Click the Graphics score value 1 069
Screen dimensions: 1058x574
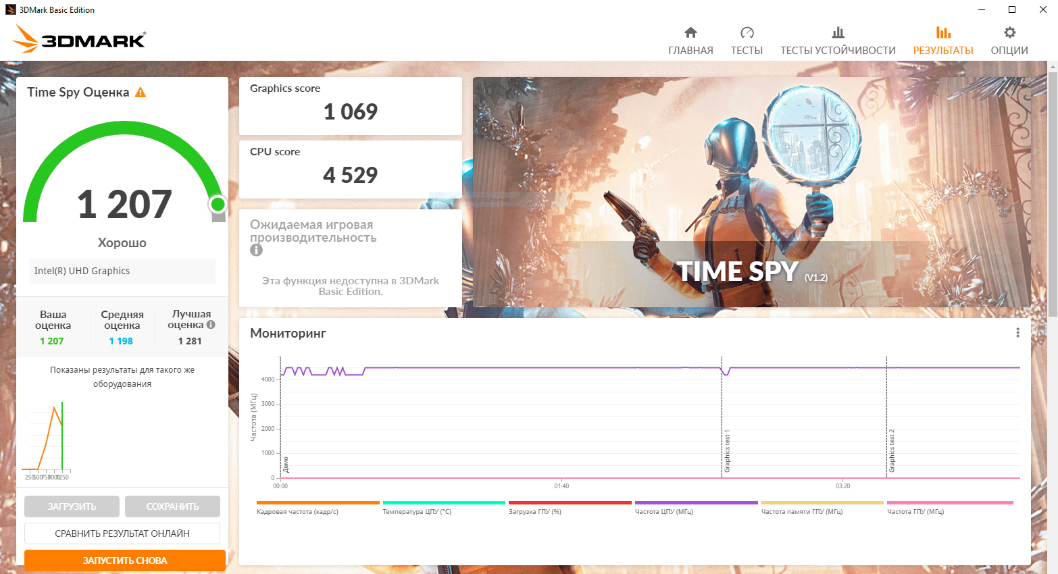click(x=351, y=111)
